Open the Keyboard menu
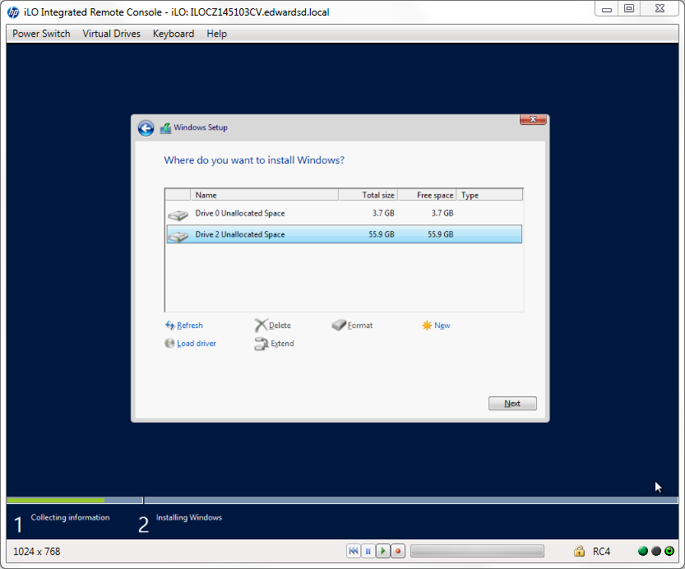 pyautogui.click(x=173, y=34)
